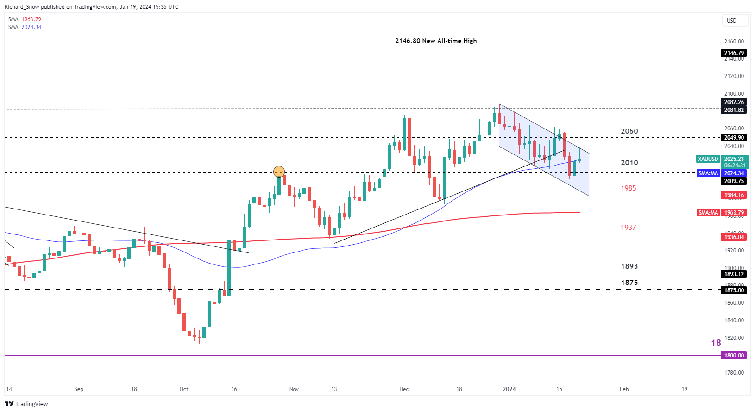
Task: Click the 1860.00 price scale value
Action: click(734, 303)
